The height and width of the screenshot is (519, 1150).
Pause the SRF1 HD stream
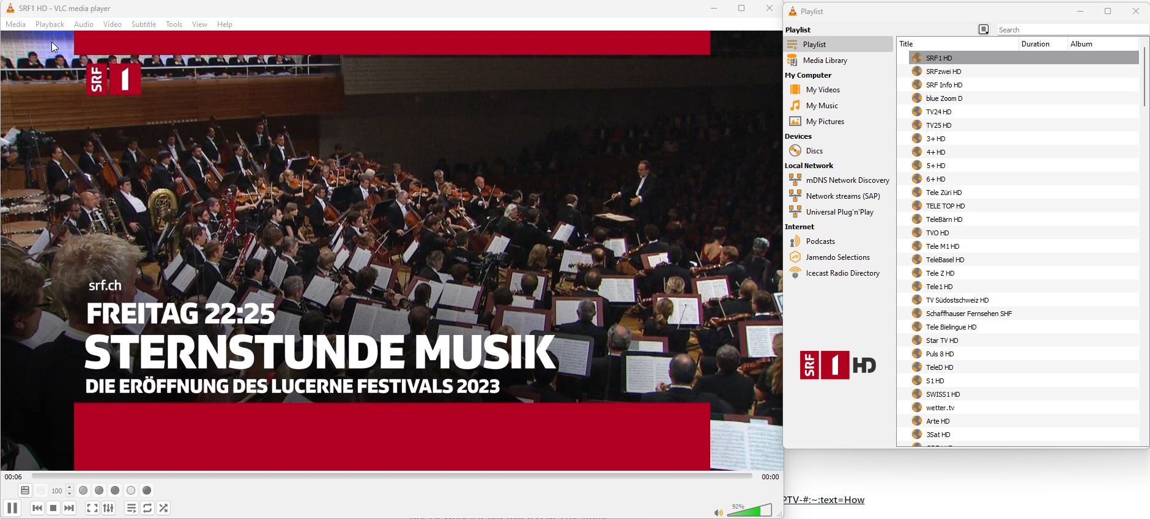point(12,508)
